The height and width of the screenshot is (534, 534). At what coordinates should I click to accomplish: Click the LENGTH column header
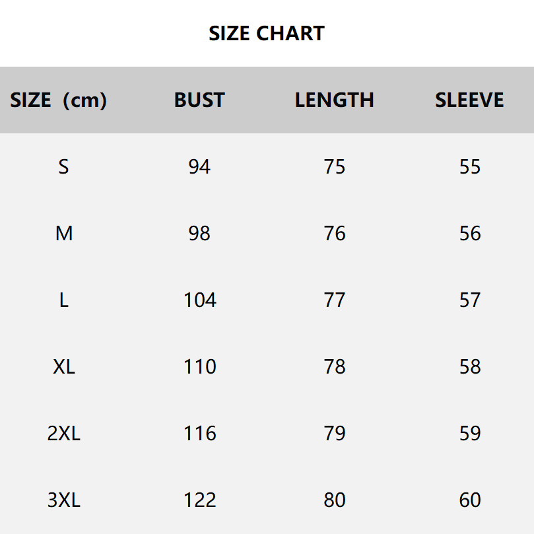334,100
